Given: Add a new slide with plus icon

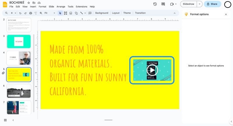Looking at the screenshot, I should (12, 13).
